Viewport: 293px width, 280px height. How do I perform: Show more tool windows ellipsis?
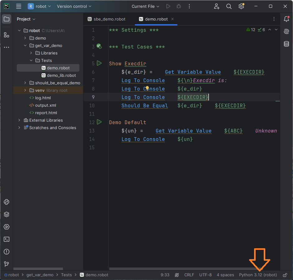(7, 47)
